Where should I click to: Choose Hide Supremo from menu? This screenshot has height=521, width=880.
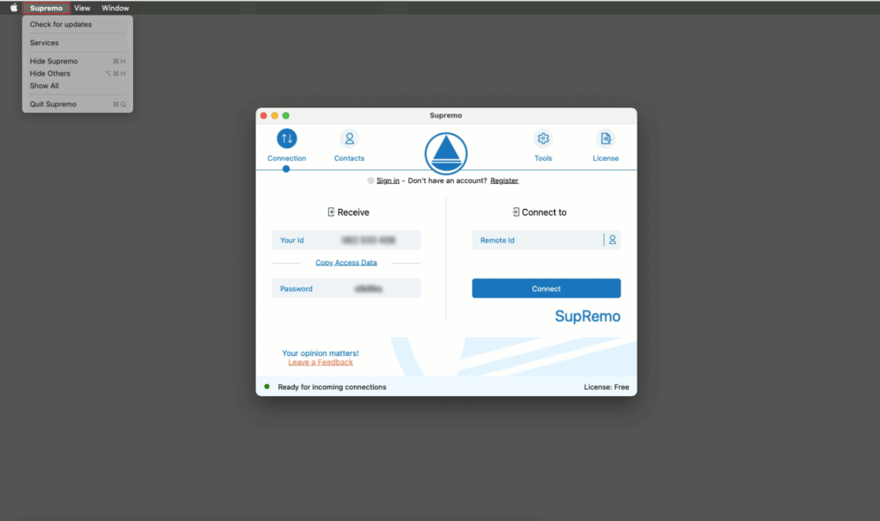click(x=54, y=61)
